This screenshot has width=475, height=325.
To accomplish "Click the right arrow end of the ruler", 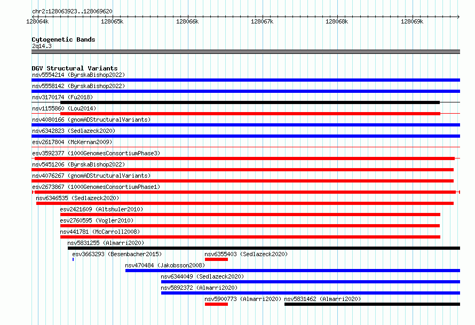I will [458, 17].
